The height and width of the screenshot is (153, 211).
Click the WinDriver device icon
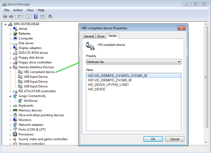20,101
